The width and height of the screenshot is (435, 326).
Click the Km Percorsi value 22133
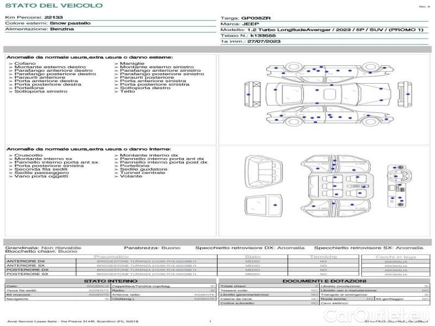click(53, 18)
